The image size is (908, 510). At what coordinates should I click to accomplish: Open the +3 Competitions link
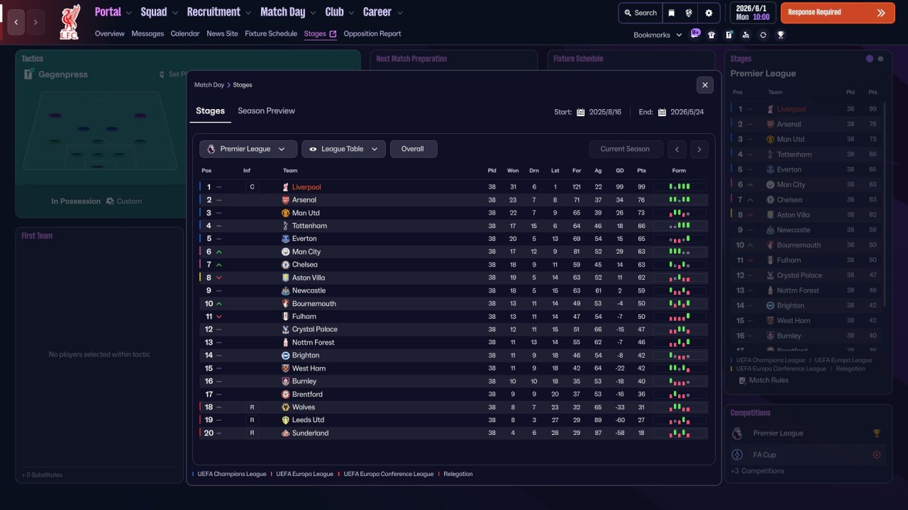pos(758,471)
